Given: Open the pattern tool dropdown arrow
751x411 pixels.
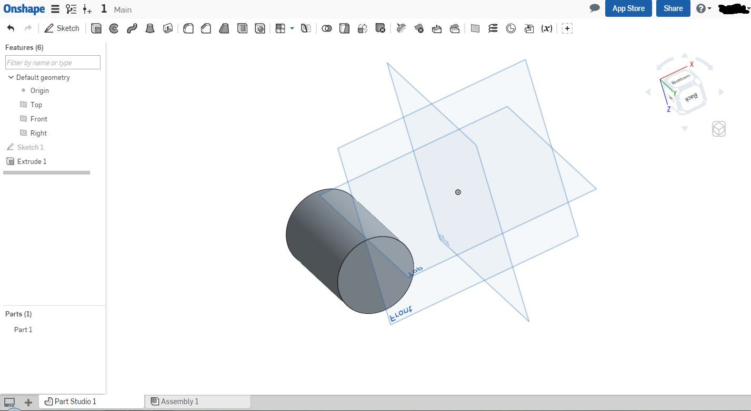Looking at the screenshot, I should [x=292, y=28].
